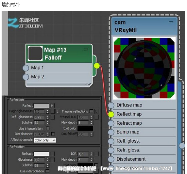Click the reflection Max depth 5 field
Viewport: 187px width, 174px height.
coord(83,123)
